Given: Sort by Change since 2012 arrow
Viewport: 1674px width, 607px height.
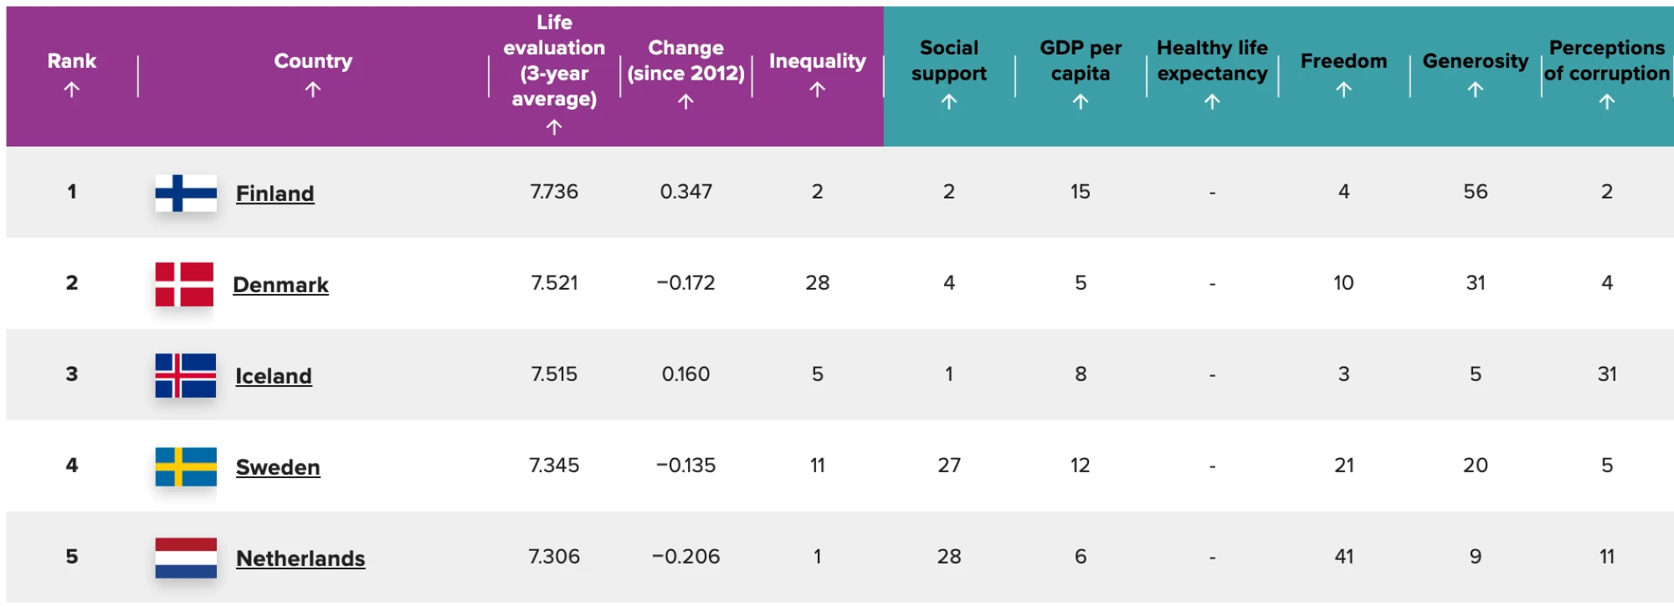Looking at the screenshot, I should 686,102.
